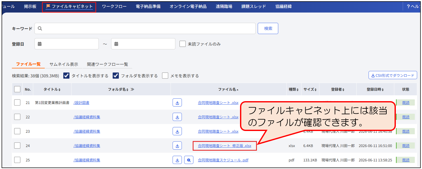
Task: Sort by 種類 column header
Action: click(294, 90)
